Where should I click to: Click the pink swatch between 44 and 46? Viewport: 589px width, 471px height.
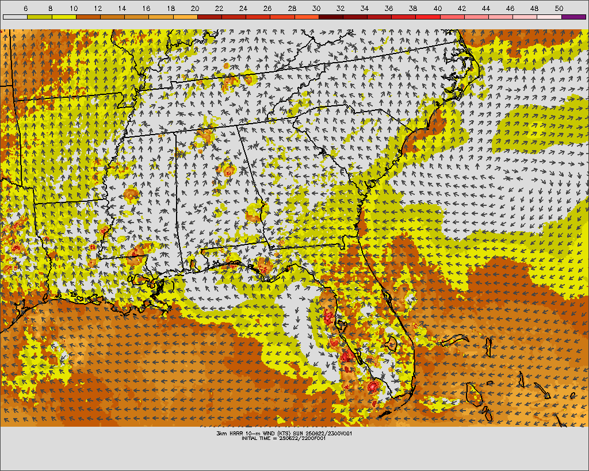(501, 17)
